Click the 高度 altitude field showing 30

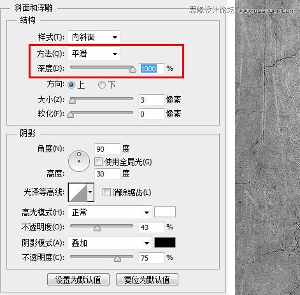click(x=108, y=174)
